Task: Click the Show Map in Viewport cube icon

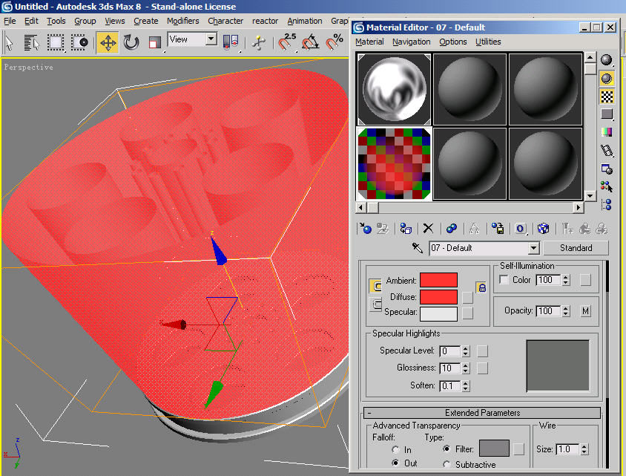Action: [543, 229]
